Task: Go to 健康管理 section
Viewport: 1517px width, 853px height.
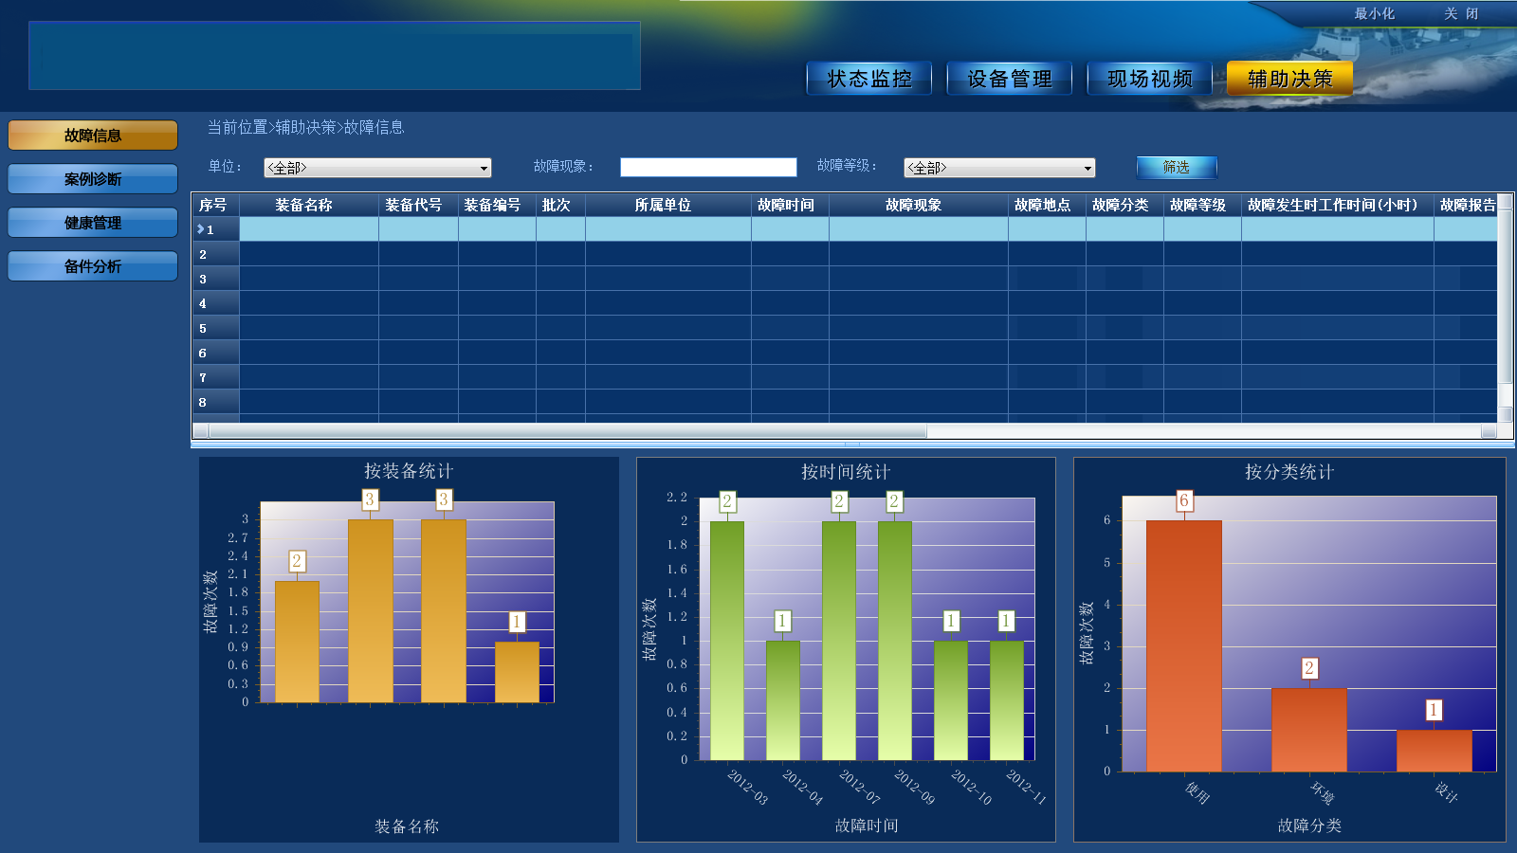Action: pyautogui.click(x=93, y=223)
